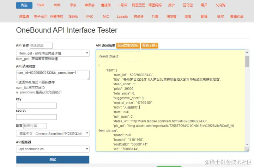The width and height of the screenshot is (254, 167).
Task: Open the 阿里妈妈 tab
Action: 155,5
